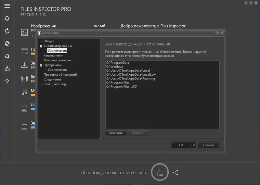This screenshot has width=260, height=185.
Task: Select Исключения under Программы
Action: 57,70
